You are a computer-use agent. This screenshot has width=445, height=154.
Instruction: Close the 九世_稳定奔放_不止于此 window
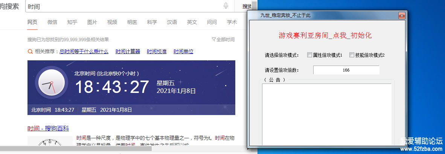tap(401, 15)
